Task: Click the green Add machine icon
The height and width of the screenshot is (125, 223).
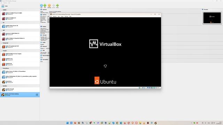Action: click(x=45, y=6)
